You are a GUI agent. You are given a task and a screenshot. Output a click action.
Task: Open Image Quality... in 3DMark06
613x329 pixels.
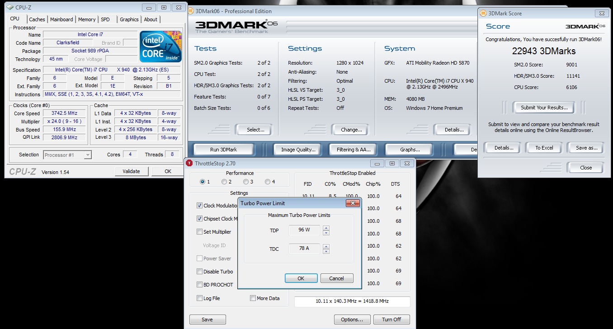(x=298, y=150)
